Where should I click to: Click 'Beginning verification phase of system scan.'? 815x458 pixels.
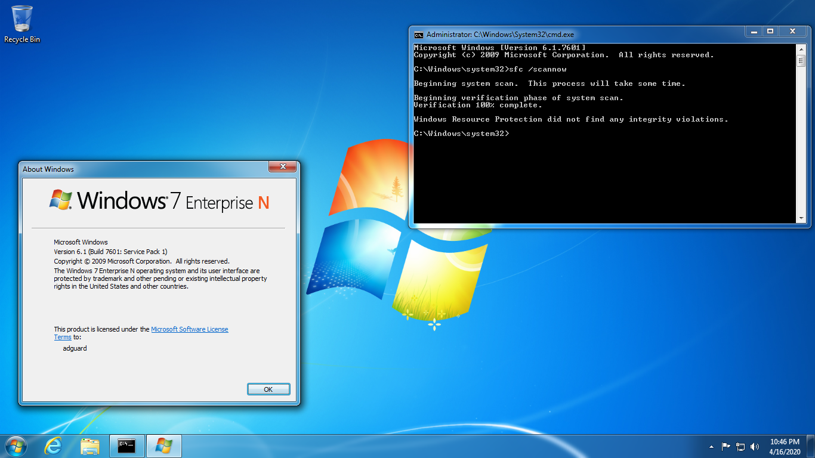(518, 98)
